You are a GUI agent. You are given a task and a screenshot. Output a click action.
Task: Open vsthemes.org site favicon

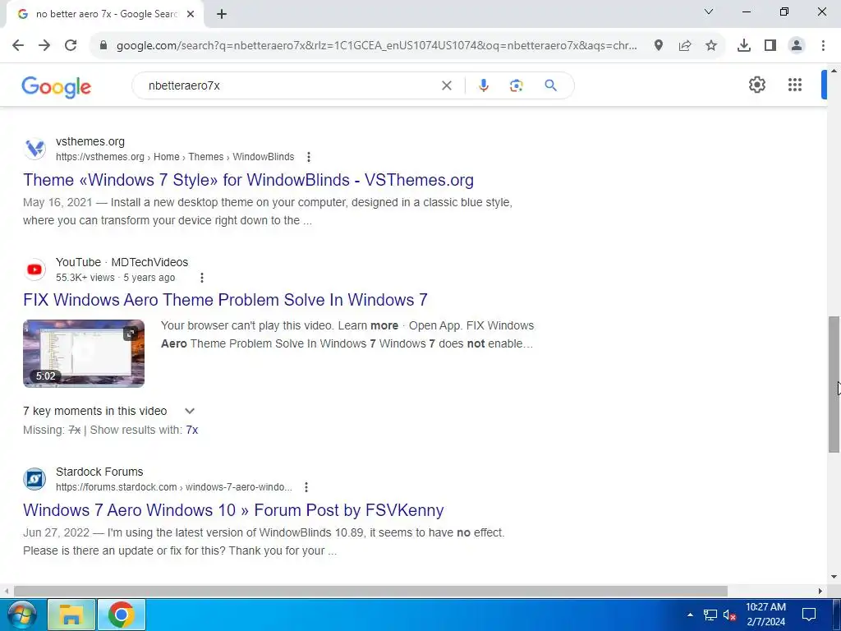[34, 149]
